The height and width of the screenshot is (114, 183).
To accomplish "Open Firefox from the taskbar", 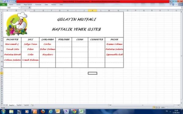I will coord(43,112).
